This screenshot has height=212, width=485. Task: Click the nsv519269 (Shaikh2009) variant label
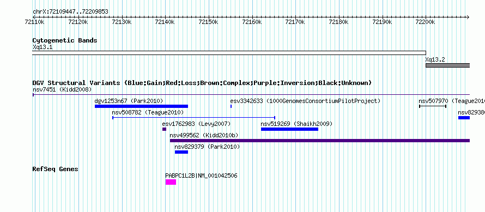pos(296,124)
